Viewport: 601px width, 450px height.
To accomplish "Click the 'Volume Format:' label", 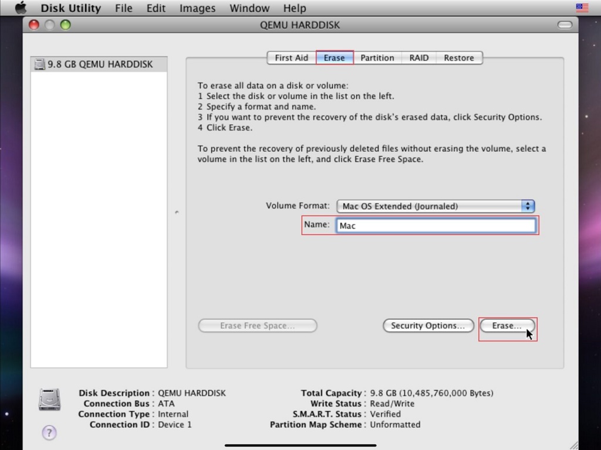I will (298, 206).
